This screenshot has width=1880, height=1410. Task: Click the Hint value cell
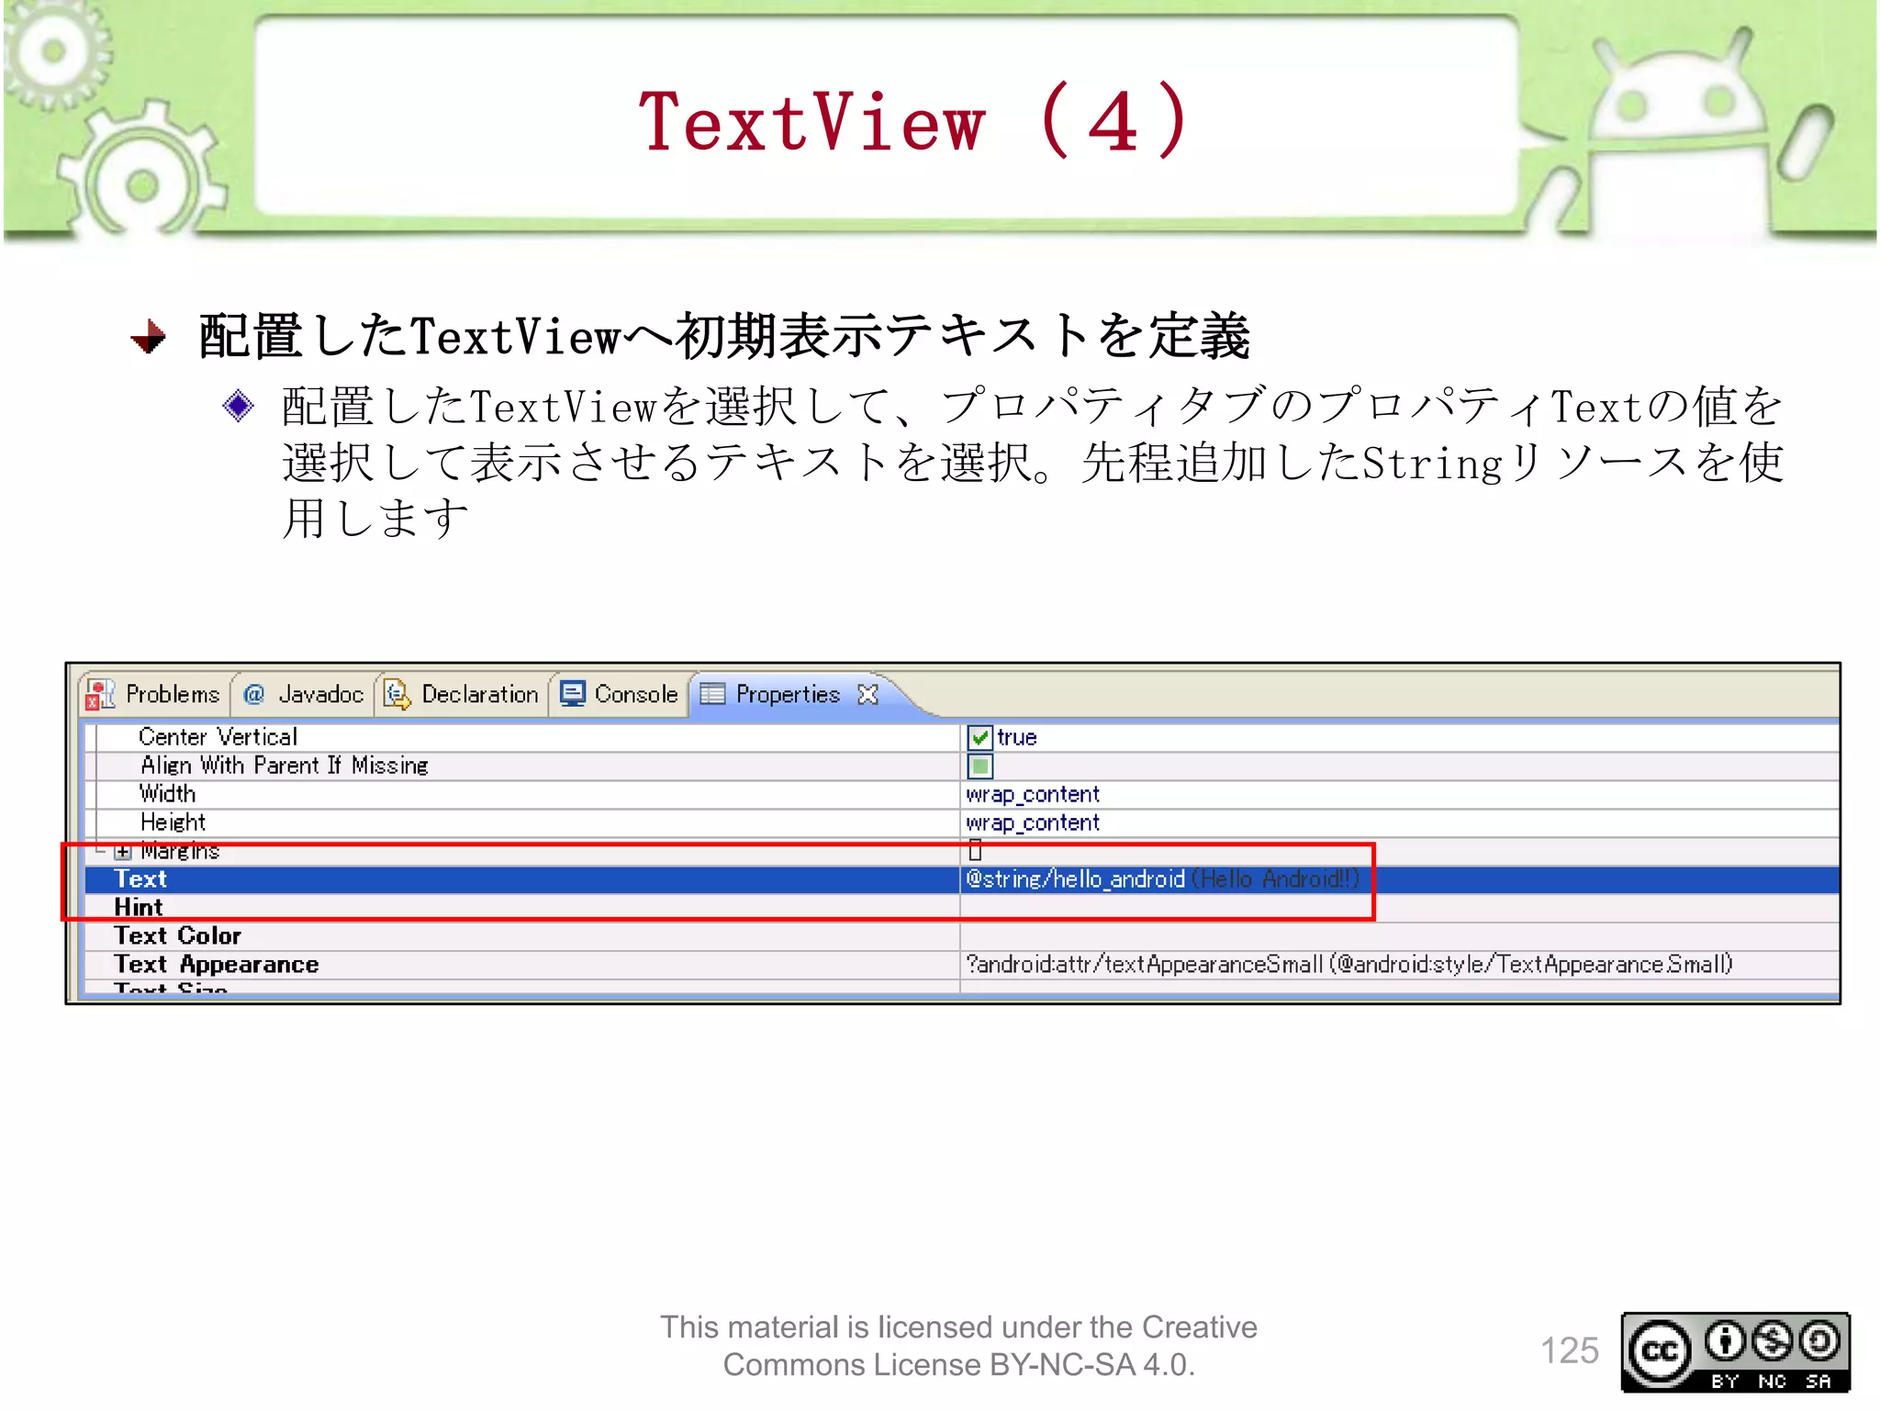click(1399, 908)
